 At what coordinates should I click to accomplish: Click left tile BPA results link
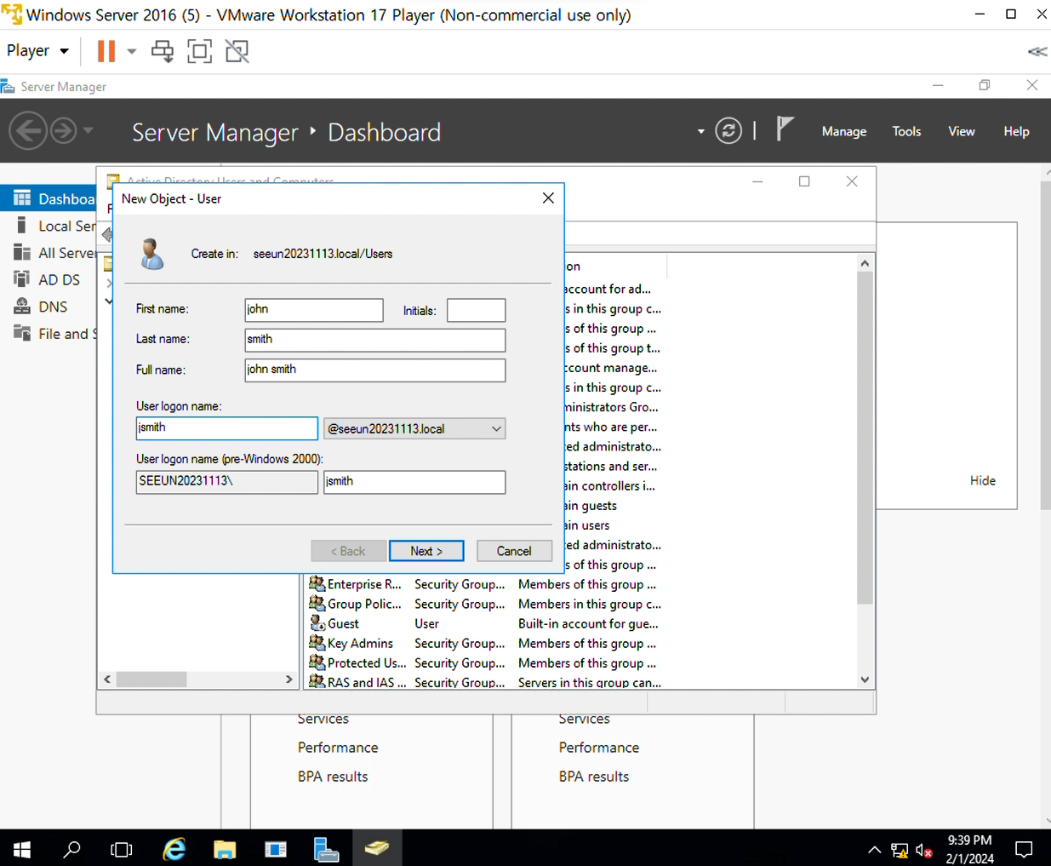click(x=333, y=777)
